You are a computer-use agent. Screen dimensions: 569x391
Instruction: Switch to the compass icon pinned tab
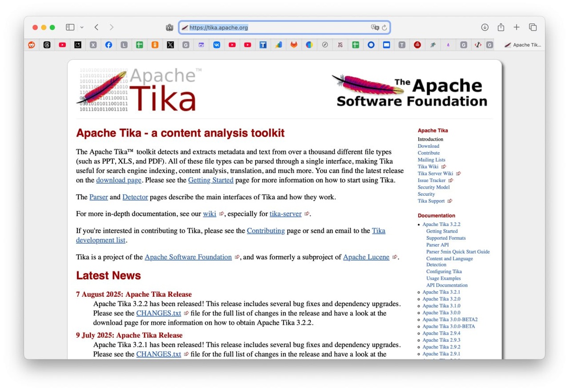[325, 45]
